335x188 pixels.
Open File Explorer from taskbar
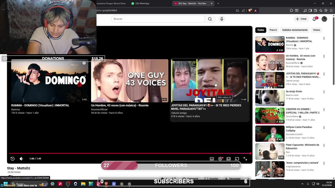83,184
